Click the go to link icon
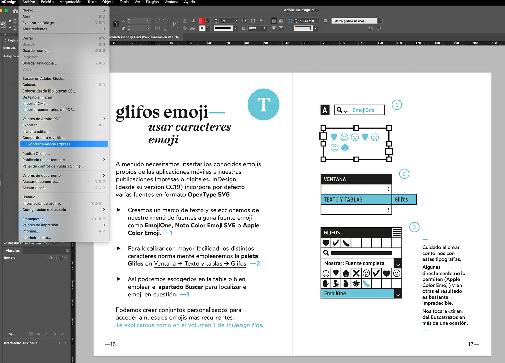The image size is (505, 363). pos(46,334)
